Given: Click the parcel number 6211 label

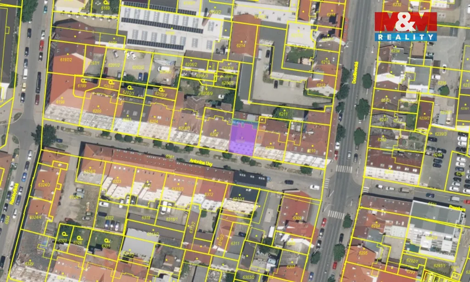Looking at the screenshot, I should 283,114.
